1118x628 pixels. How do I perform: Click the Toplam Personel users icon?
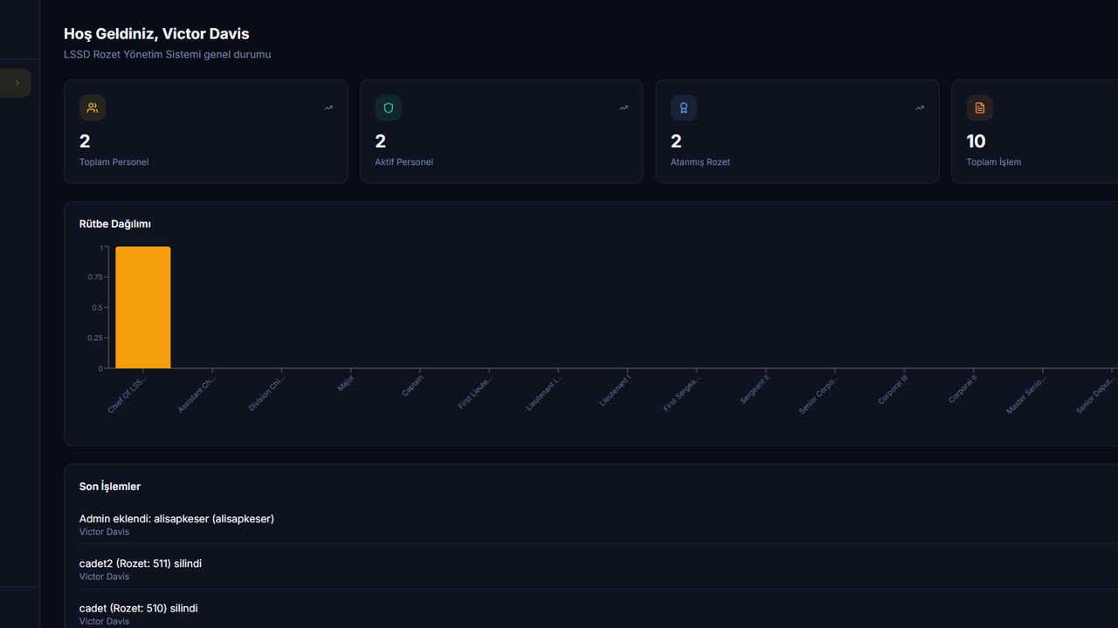click(93, 108)
